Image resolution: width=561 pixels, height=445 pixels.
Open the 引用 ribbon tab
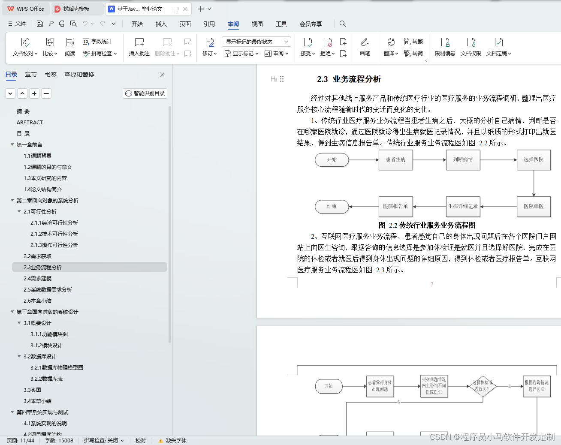pyautogui.click(x=209, y=24)
